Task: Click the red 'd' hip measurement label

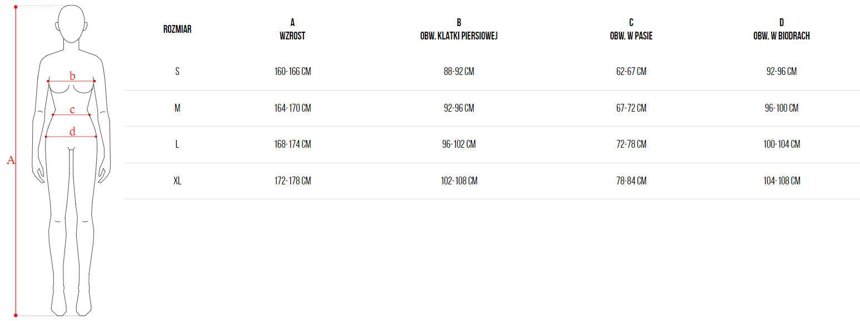Action: [72, 132]
